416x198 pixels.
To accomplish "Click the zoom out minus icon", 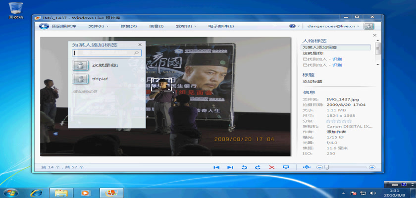I will pos(319,167).
